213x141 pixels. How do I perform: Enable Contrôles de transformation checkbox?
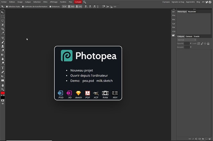tap(23, 6)
